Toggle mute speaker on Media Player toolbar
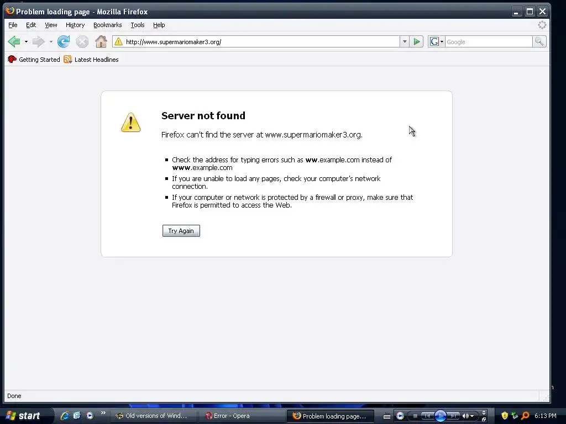566x424 pixels. pyautogui.click(x=465, y=416)
